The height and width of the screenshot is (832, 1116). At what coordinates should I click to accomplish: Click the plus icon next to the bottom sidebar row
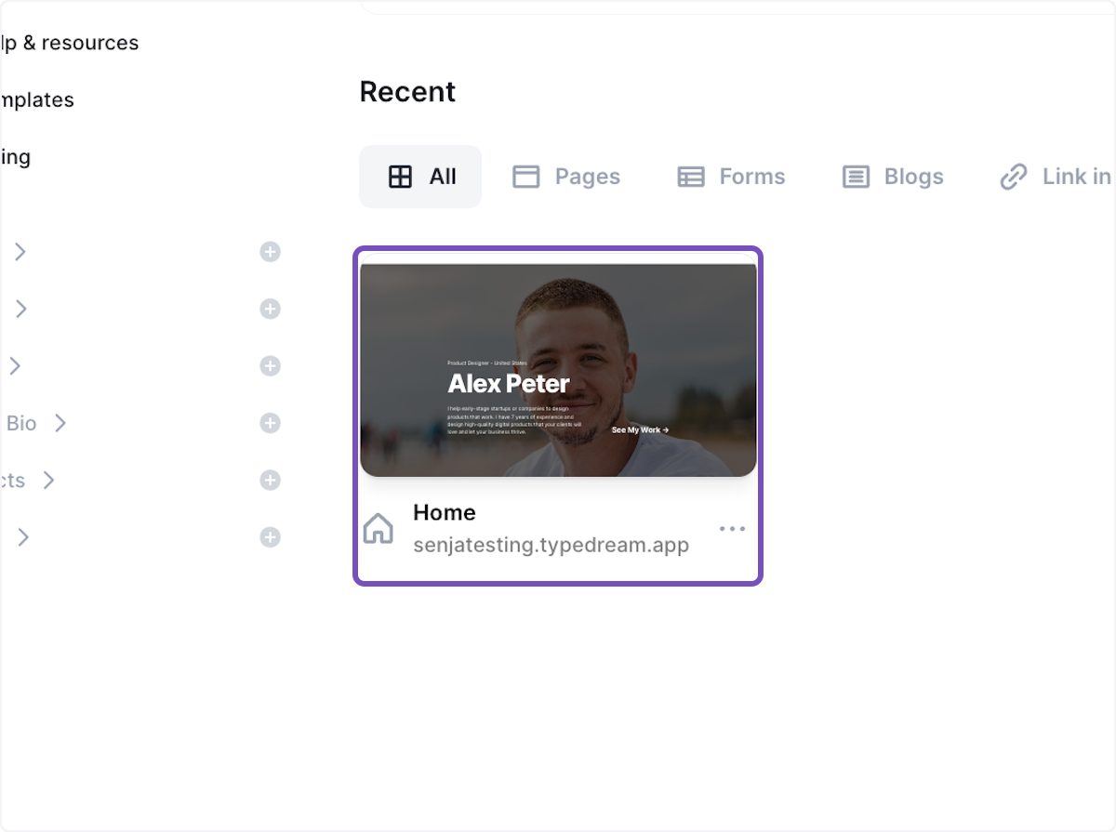click(270, 537)
